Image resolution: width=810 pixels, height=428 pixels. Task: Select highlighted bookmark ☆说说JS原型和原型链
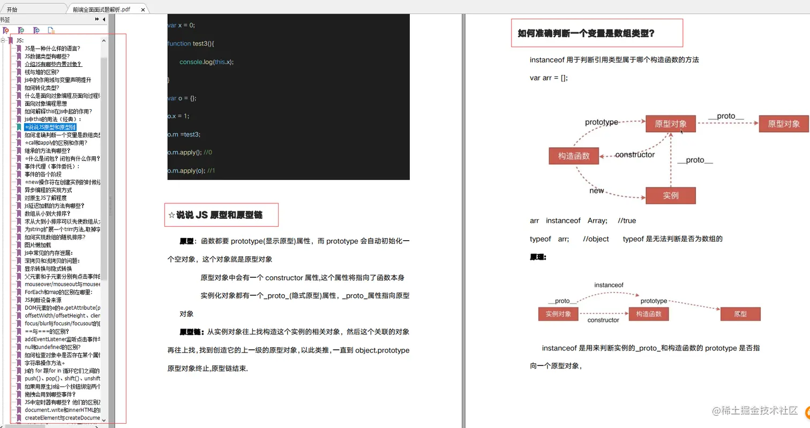pyautogui.click(x=50, y=127)
